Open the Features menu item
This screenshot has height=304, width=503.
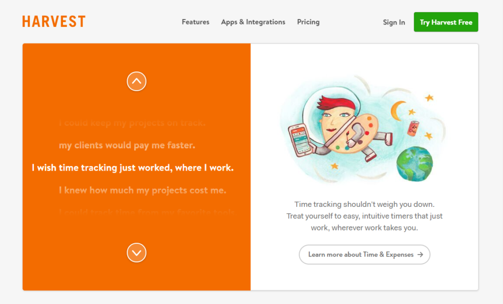(x=195, y=22)
